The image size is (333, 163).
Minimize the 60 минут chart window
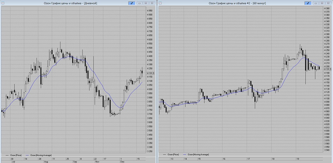tap(316, 3)
